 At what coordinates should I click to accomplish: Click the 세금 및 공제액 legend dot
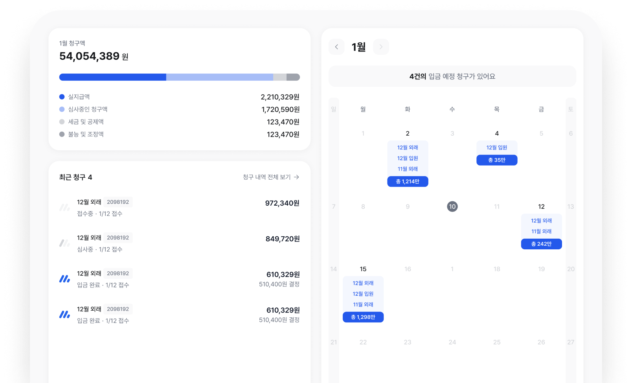62,122
